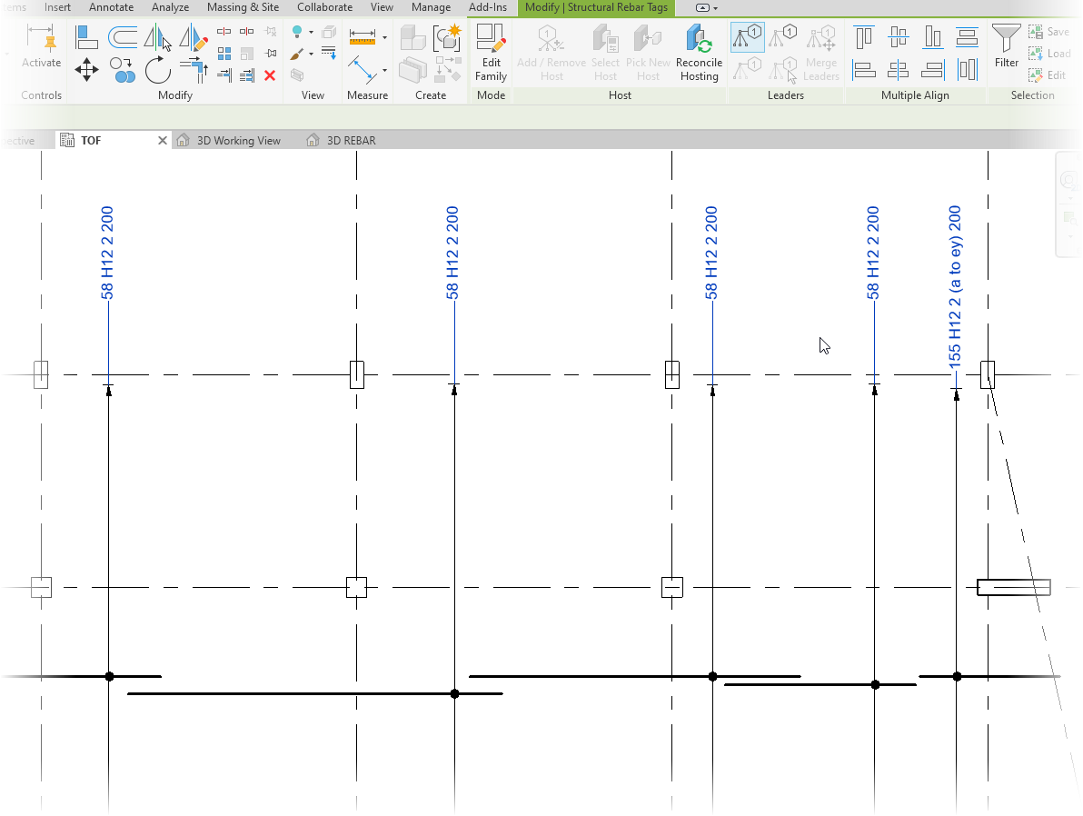The height and width of the screenshot is (816, 1083).
Task: Select the Move tool in Modify panel
Action: coord(86,69)
